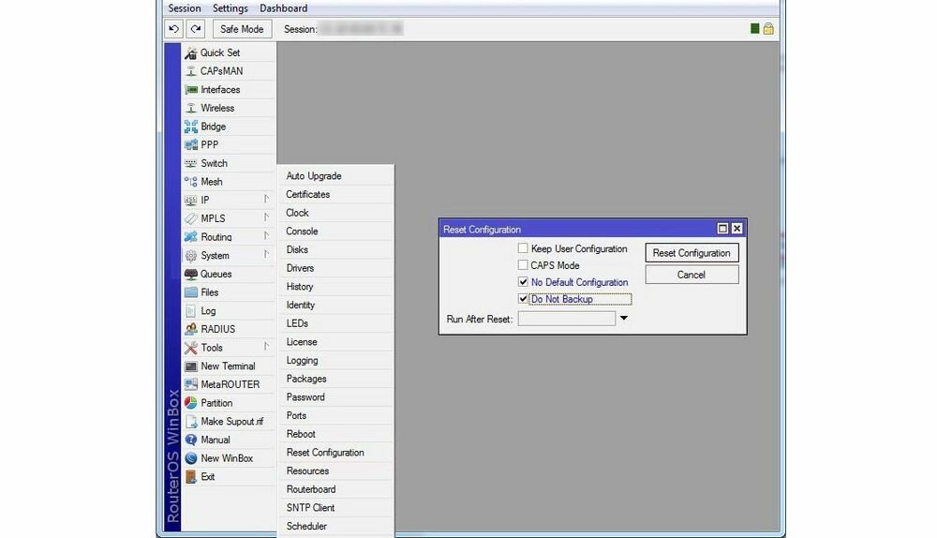Click the padlock icon in toolbar
Image resolution: width=937 pixels, height=538 pixels.
click(768, 28)
